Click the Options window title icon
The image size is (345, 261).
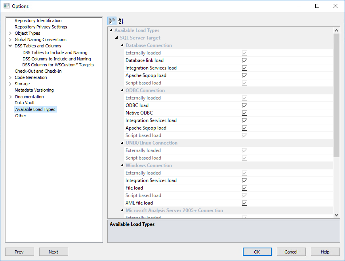pyautogui.click(x=6, y=6)
